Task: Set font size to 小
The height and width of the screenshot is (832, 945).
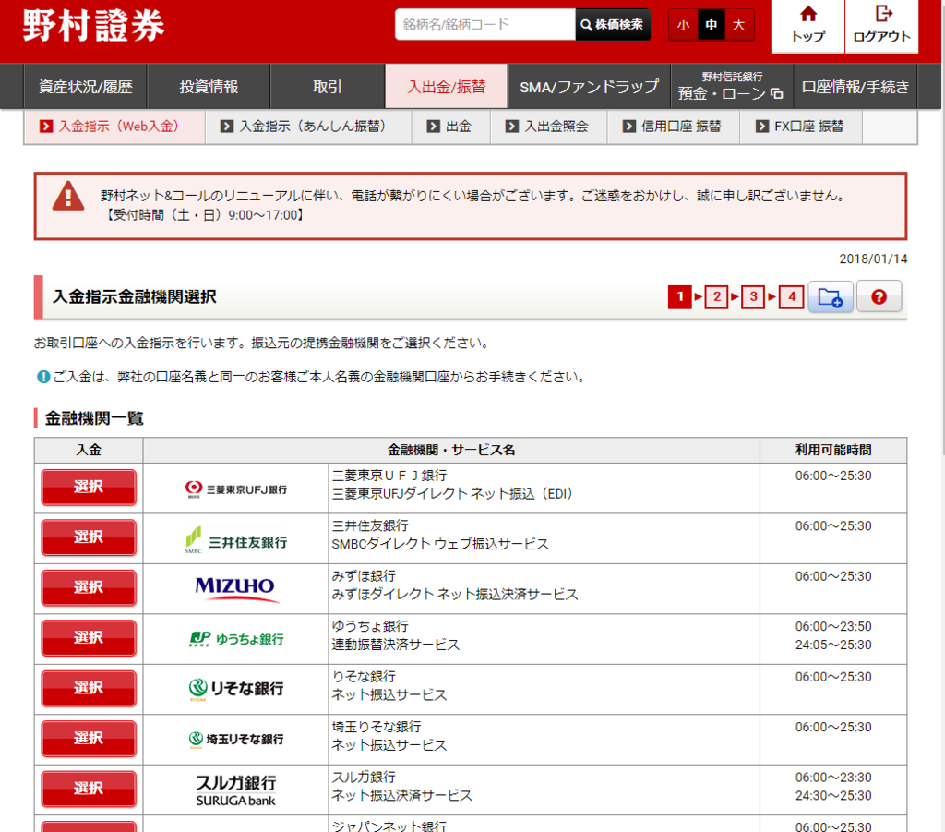Action: point(683,25)
